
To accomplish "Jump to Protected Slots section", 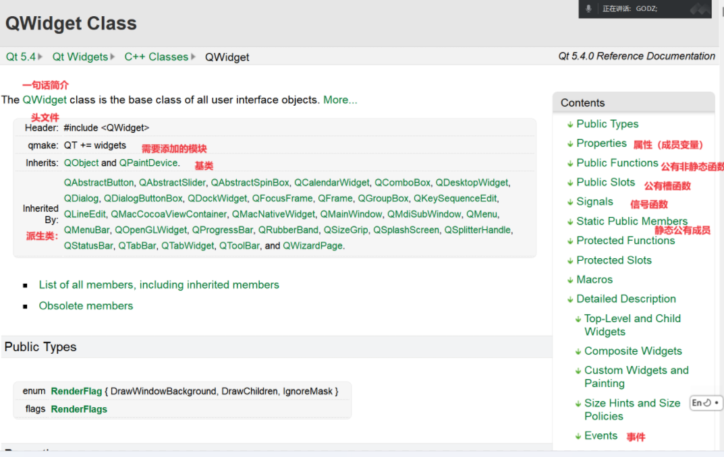I will coord(613,260).
